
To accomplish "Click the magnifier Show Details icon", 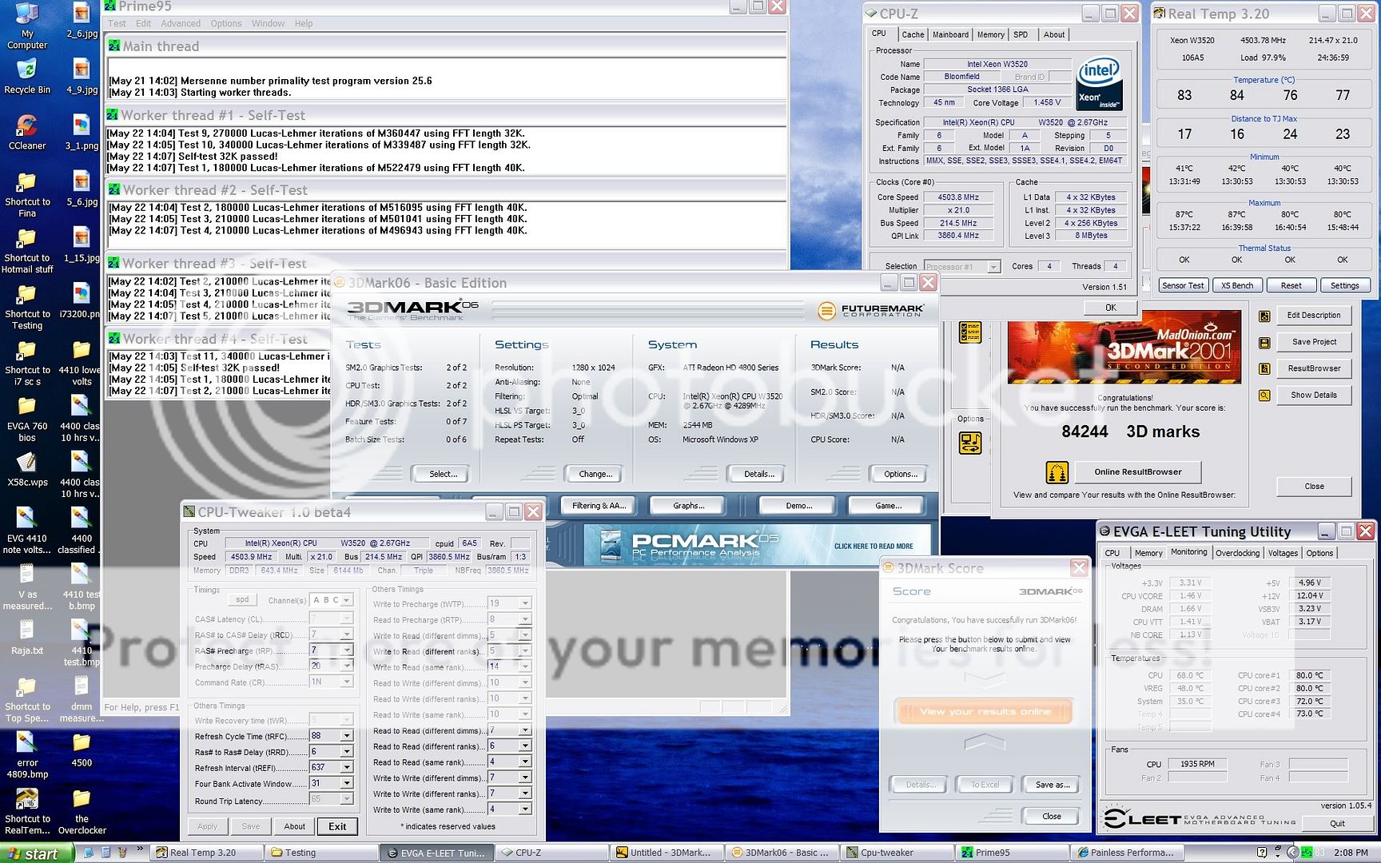I will [x=1264, y=396].
